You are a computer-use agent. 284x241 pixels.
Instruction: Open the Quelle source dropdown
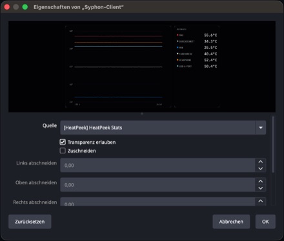(x=163, y=128)
